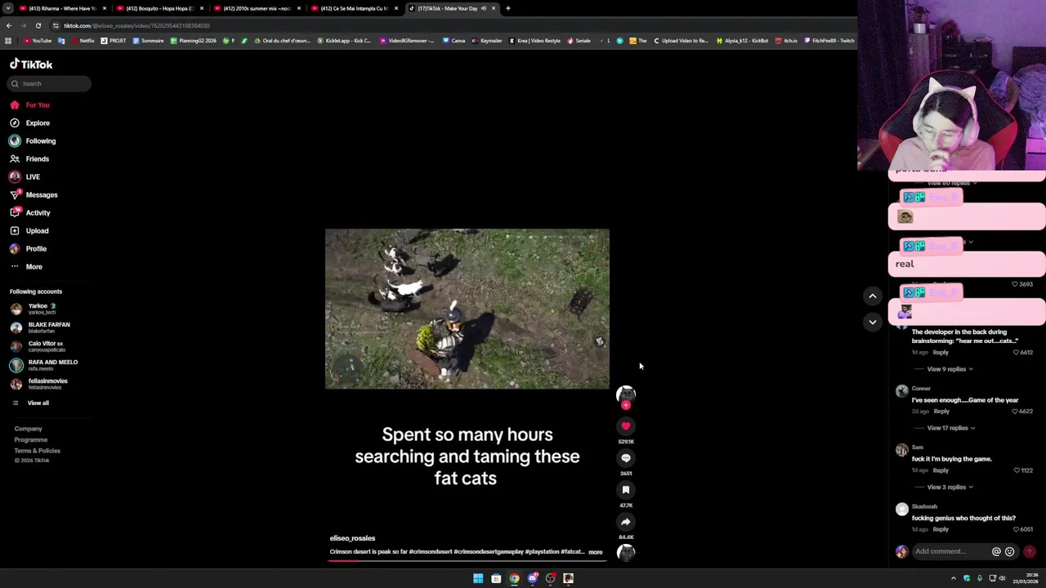Click the Add comment field
This screenshot has width=1046, height=588.
(x=950, y=551)
